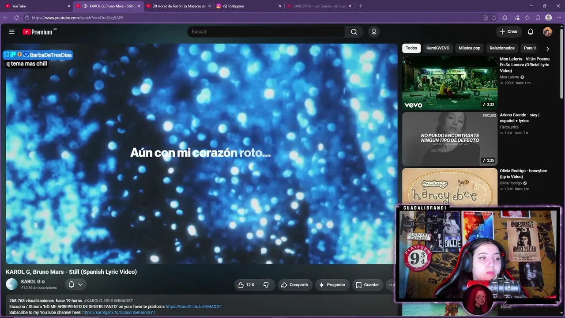Viewport: 565px width, 318px height.
Task: Dislike the KAROL G video
Action: click(x=266, y=285)
